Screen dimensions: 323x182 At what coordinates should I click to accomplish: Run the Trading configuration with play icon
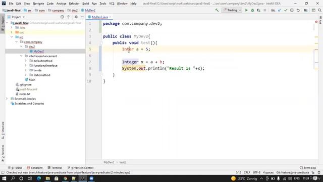(246, 10)
